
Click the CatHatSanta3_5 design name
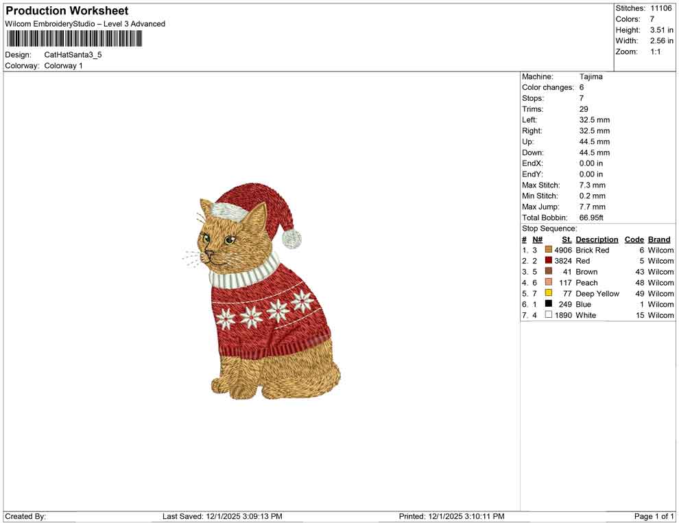click(x=72, y=55)
